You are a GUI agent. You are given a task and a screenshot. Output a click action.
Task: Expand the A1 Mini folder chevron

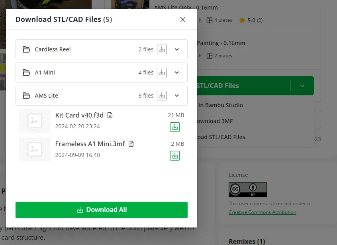coord(177,73)
